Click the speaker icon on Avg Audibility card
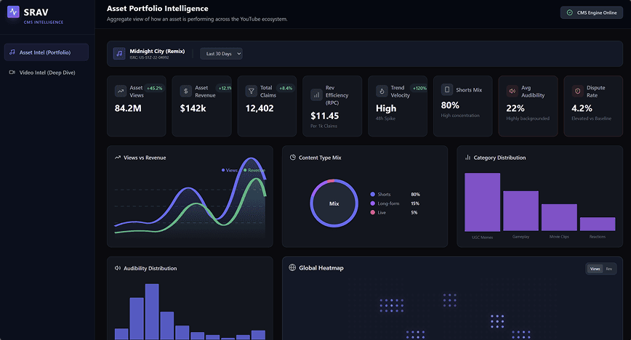This screenshot has width=631, height=340. click(512, 91)
